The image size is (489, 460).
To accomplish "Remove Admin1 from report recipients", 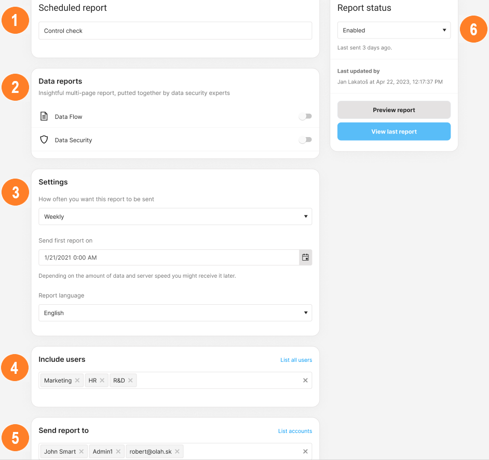I will (x=118, y=452).
